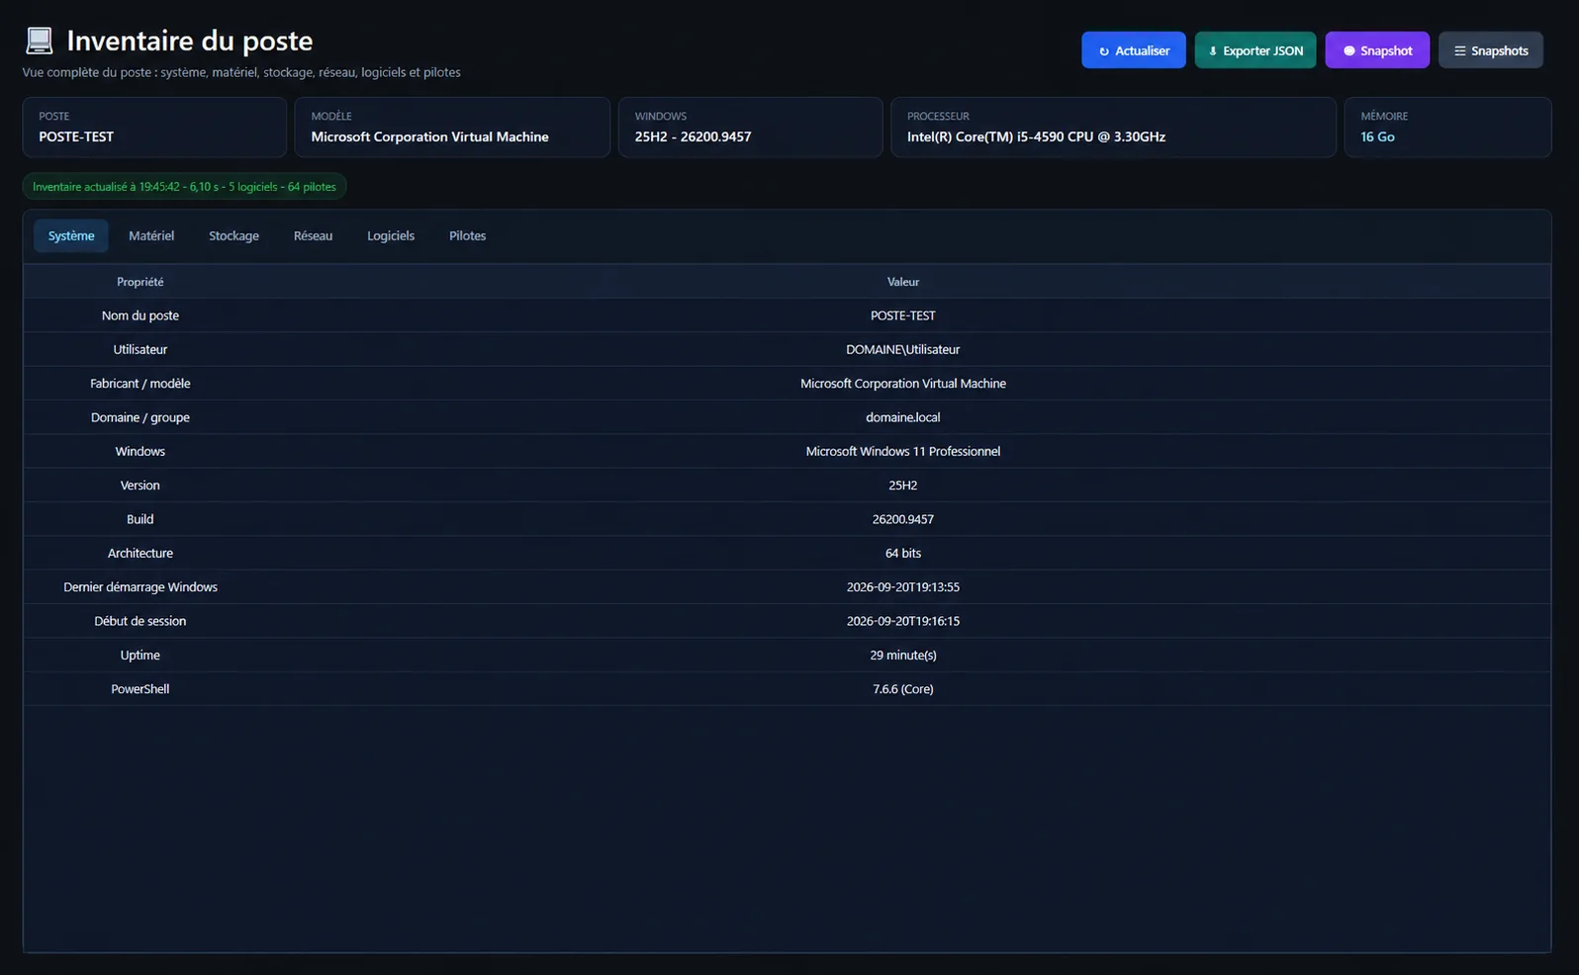Click the page subtitle starting with Vue complète
The width and height of the screenshot is (1579, 975).
pos(241,72)
